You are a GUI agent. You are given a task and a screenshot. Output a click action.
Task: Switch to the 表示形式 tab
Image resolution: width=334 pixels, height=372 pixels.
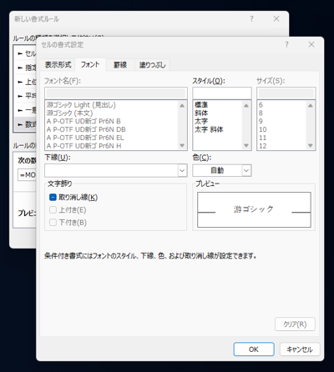58,65
